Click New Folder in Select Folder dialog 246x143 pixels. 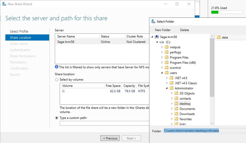[x=163, y=30]
